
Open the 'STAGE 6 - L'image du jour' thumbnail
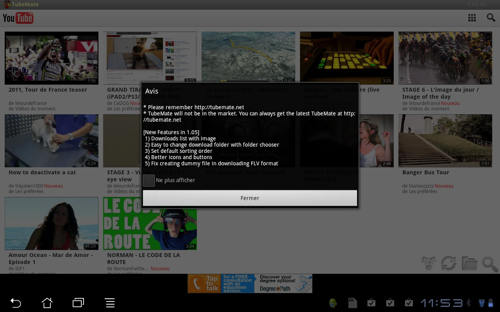pos(445,58)
